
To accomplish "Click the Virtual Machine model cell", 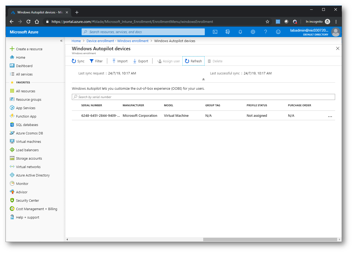I will coord(176,115).
